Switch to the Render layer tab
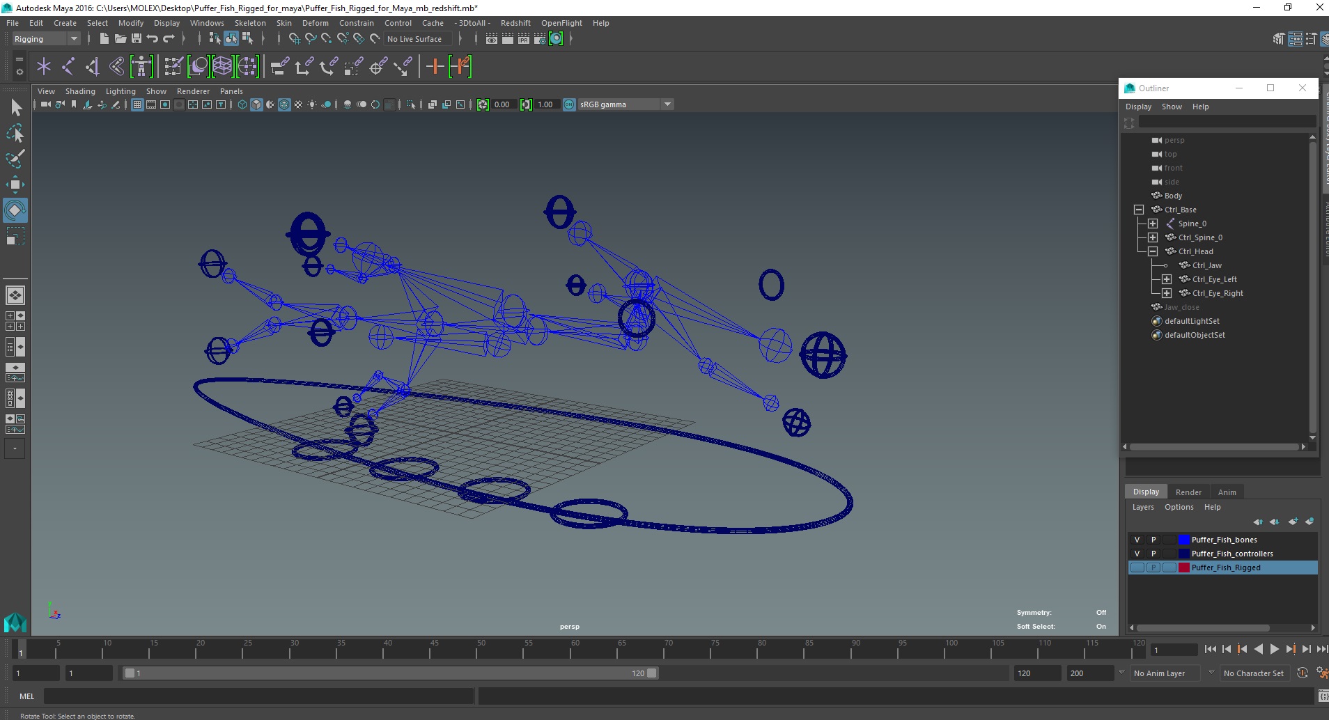This screenshot has height=720, width=1329. (x=1188, y=492)
